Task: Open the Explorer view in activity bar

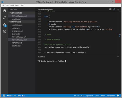Action: point(4,11)
